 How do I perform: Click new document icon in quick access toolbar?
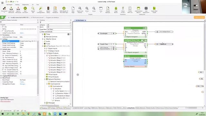(x=6, y=2)
